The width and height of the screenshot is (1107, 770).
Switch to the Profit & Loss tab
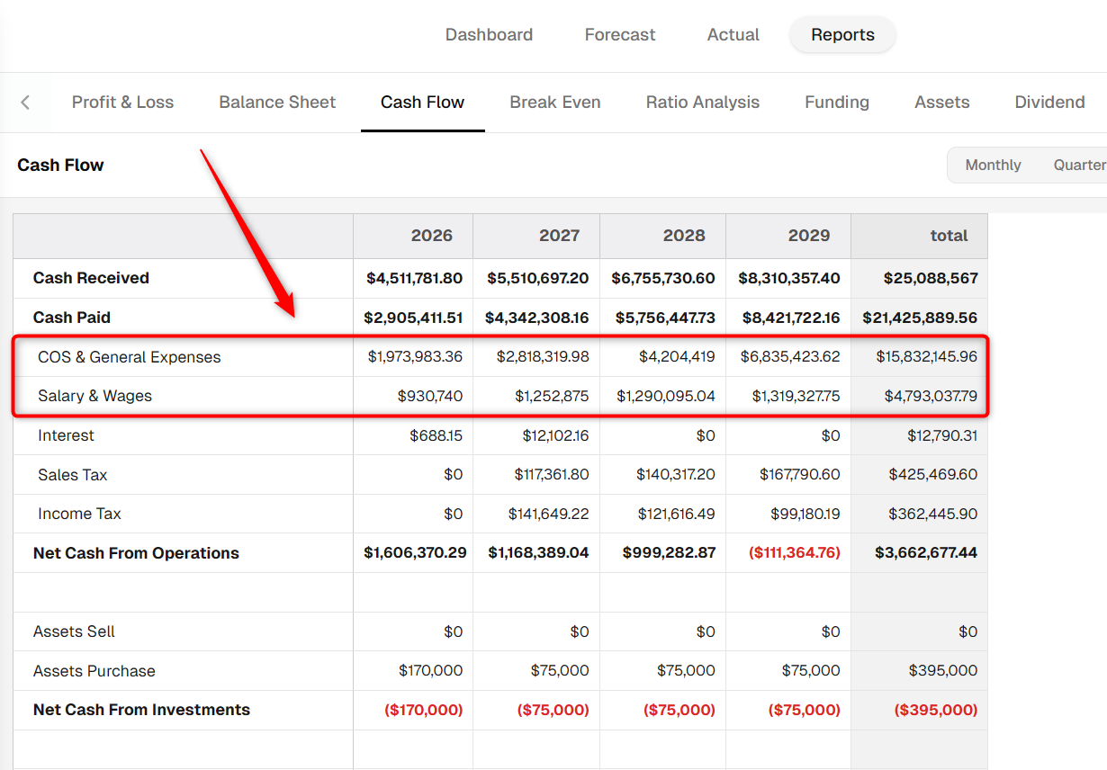pos(122,103)
